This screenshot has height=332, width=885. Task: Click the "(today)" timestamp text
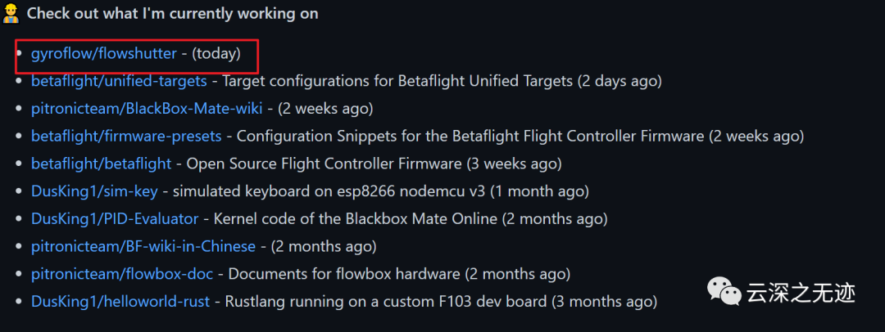coord(216,53)
